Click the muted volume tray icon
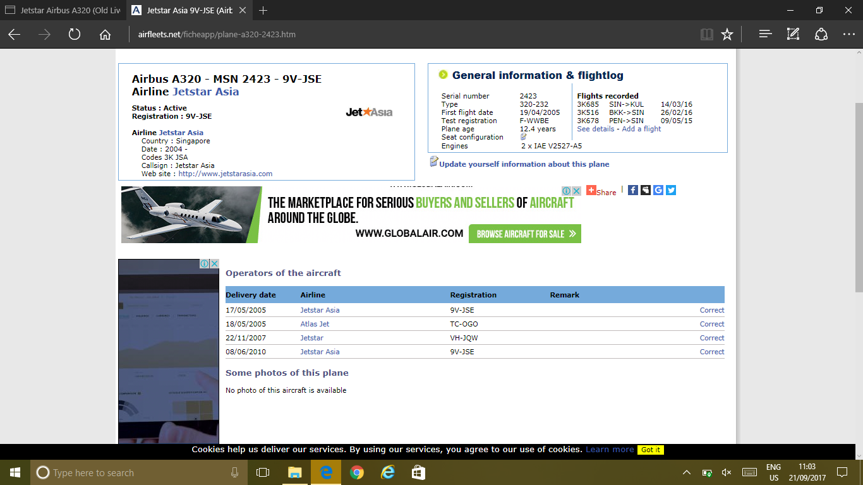Viewport: 863px width, 485px height. coord(727,472)
